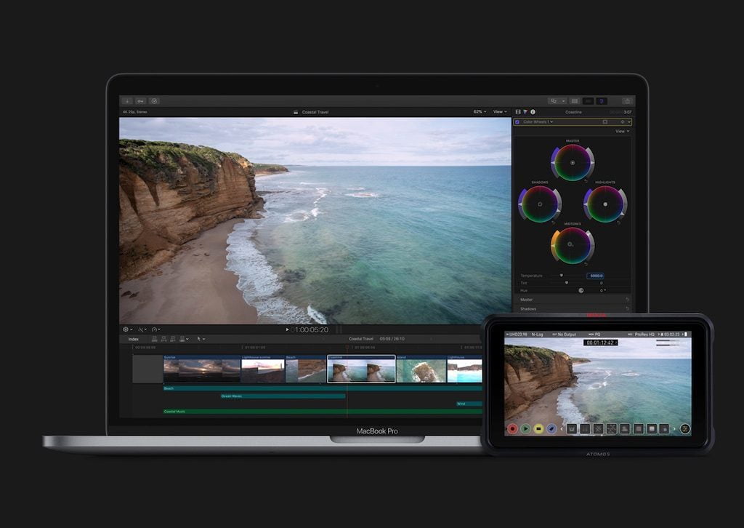744x528 pixels.
Task: Reset the Shadows color wheel
Action: tap(554, 223)
